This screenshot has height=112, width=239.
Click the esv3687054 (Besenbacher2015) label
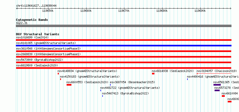point(132,82)
